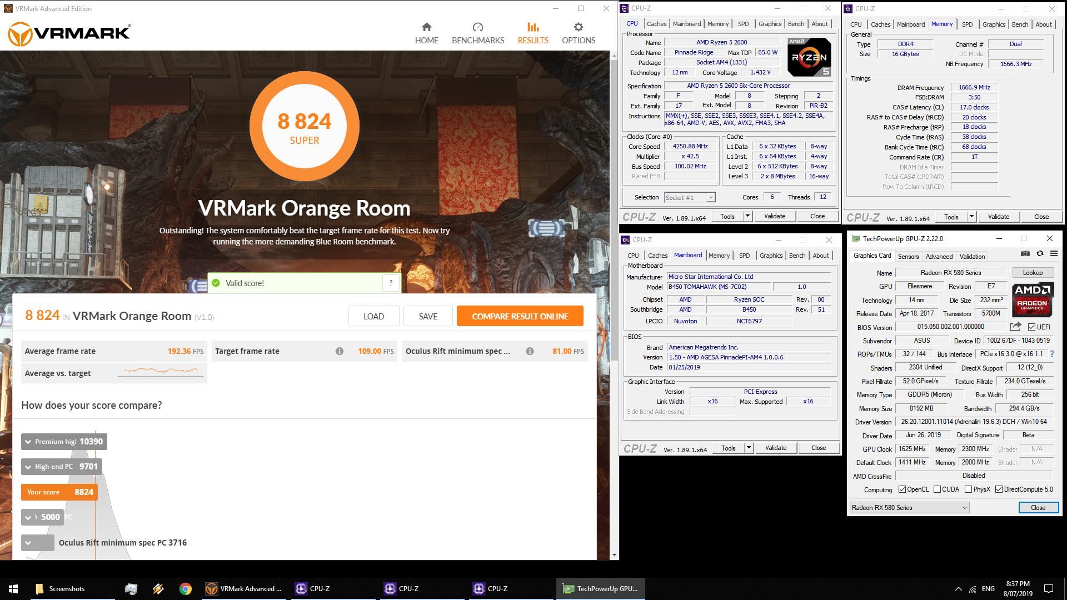Click GPU-Z refresh icon

1040,253
